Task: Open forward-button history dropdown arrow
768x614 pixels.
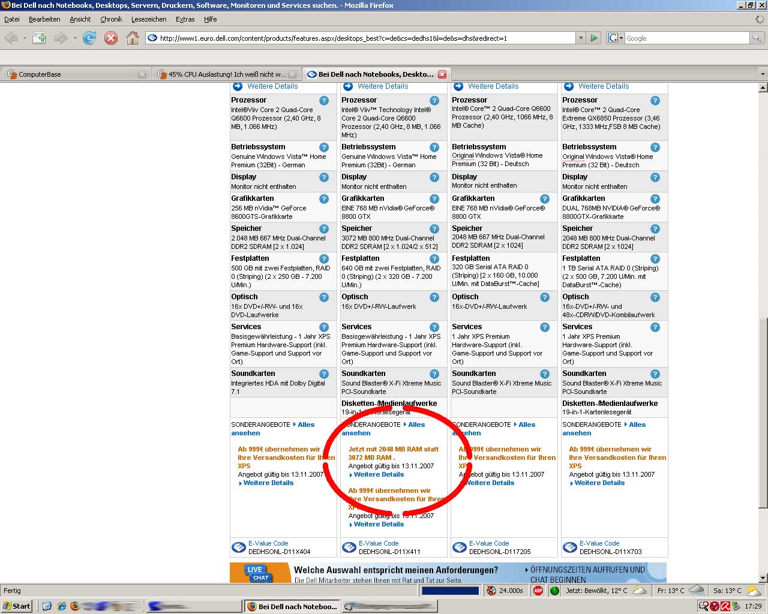Action: (x=74, y=38)
